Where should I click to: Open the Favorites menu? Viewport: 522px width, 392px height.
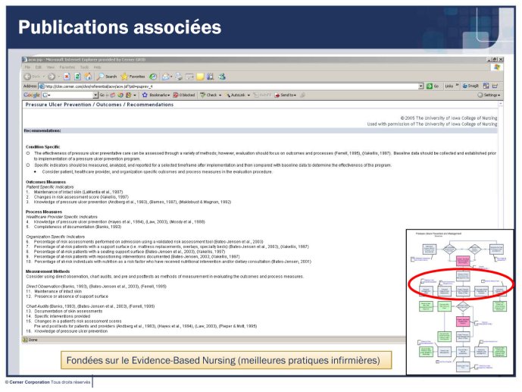click(x=67, y=67)
